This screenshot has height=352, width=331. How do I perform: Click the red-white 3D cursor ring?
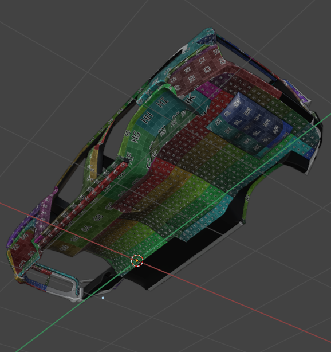click(x=137, y=260)
